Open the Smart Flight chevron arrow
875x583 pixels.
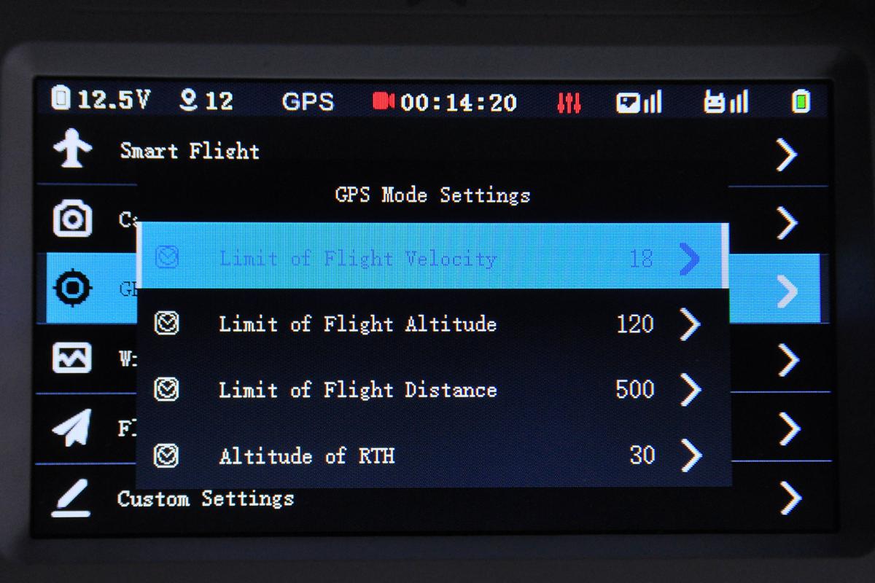(x=786, y=154)
